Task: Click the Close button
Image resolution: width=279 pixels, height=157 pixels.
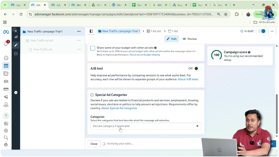Action: coord(94,144)
